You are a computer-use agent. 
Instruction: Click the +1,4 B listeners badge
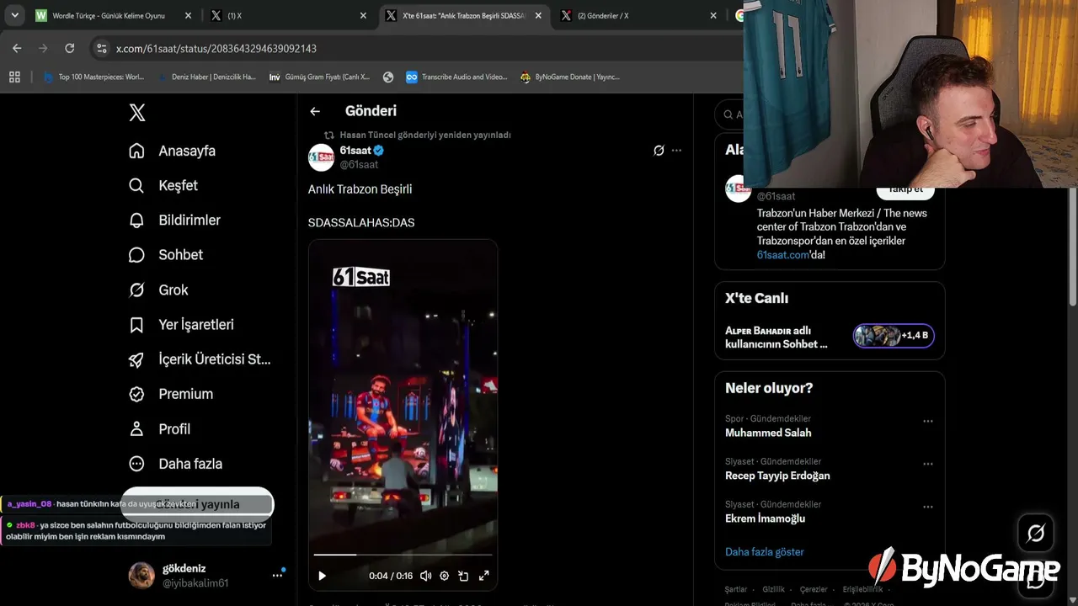[894, 336]
